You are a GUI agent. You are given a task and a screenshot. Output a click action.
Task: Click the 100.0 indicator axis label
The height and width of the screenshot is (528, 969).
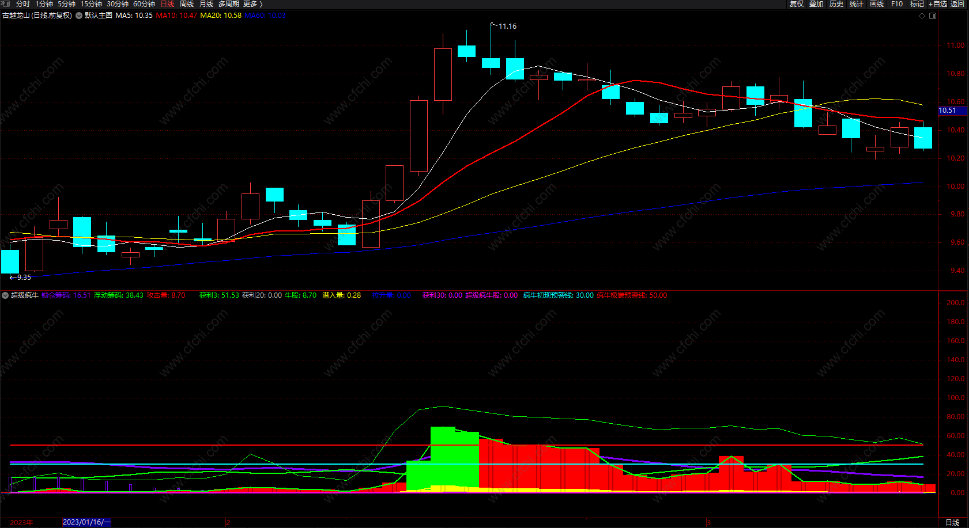955,398
